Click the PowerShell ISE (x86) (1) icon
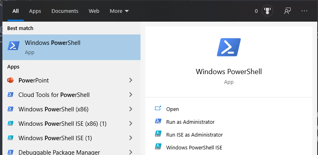The height and width of the screenshot is (155, 318). point(10,123)
